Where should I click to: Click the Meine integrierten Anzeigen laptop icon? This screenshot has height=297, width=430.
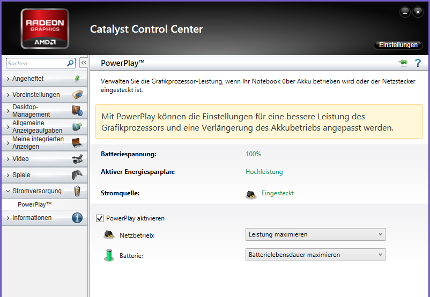click(x=77, y=143)
